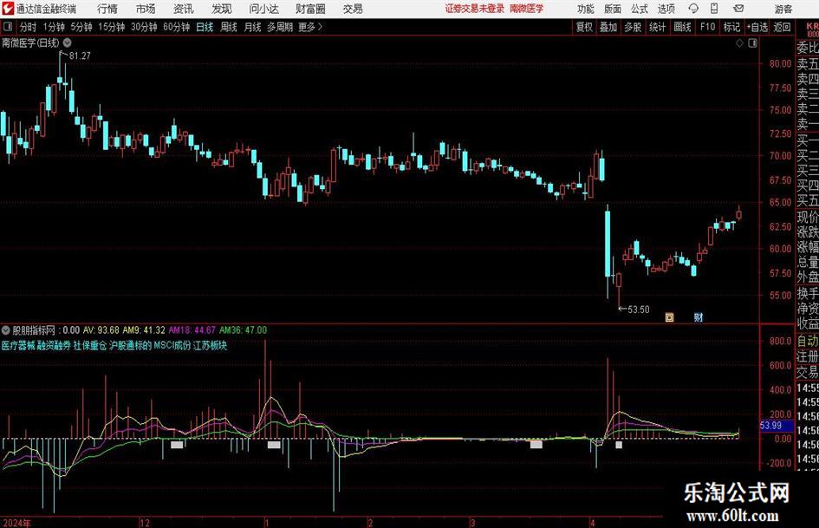The image size is (819, 528).
Task: Click the orange square info marker under the chart
Action: coord(669,317)
